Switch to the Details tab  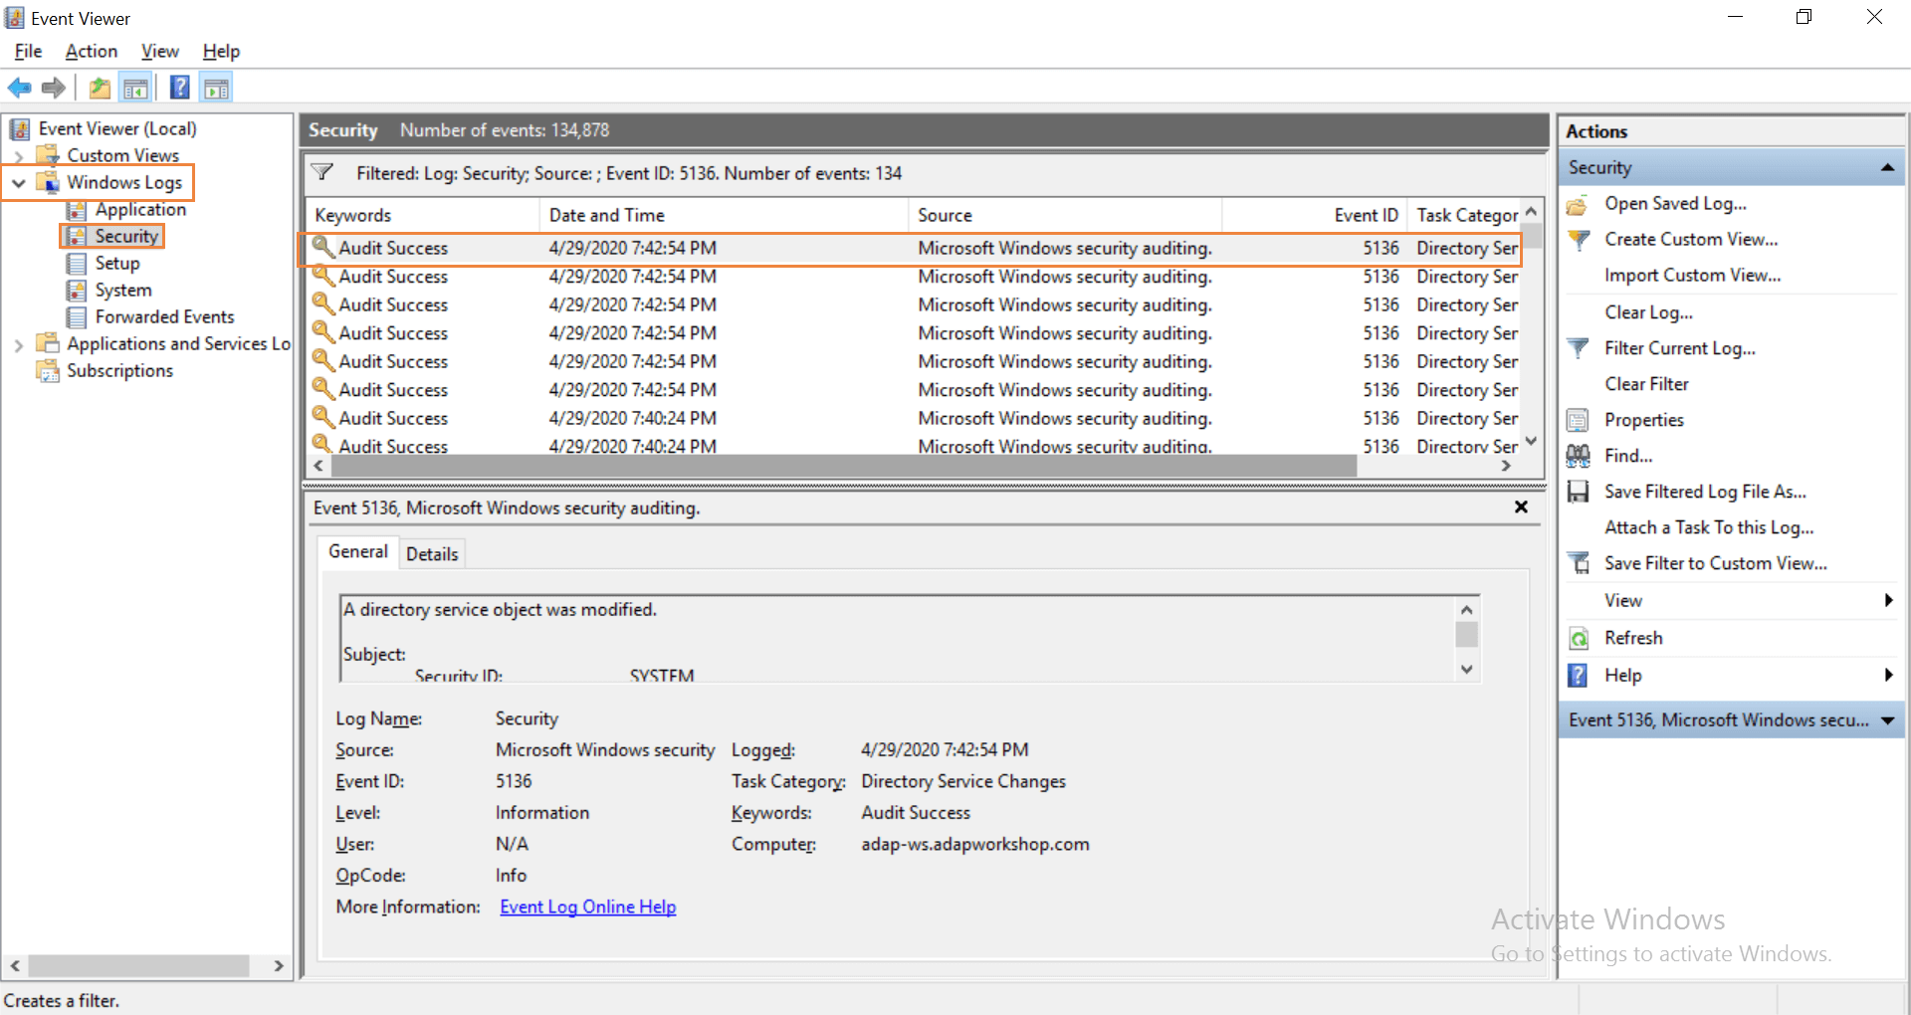tap(432, 554)
